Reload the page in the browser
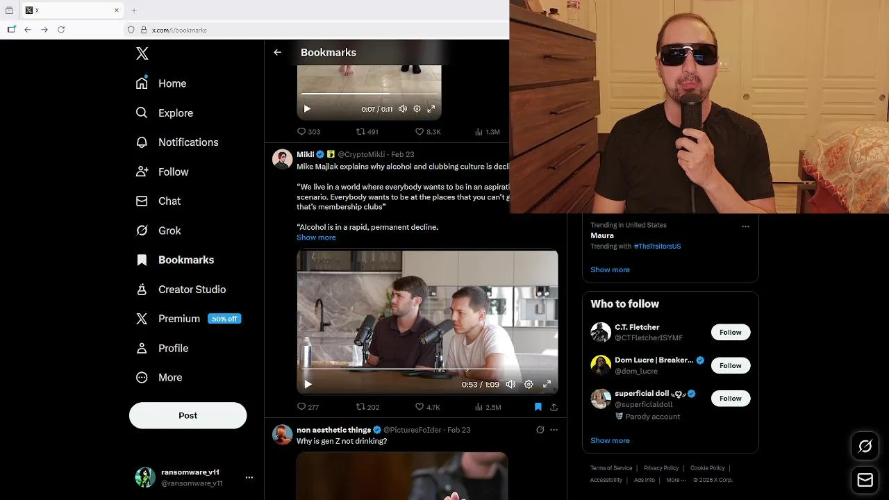This screenshot has width=889, height=500. (61, 30)
